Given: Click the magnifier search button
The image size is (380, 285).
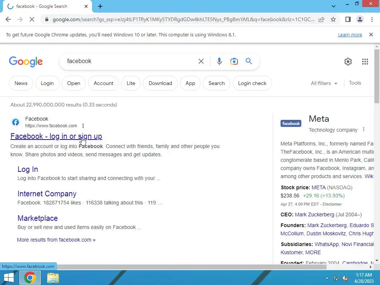Looking at the screenshot, I should tap(249, 61).
